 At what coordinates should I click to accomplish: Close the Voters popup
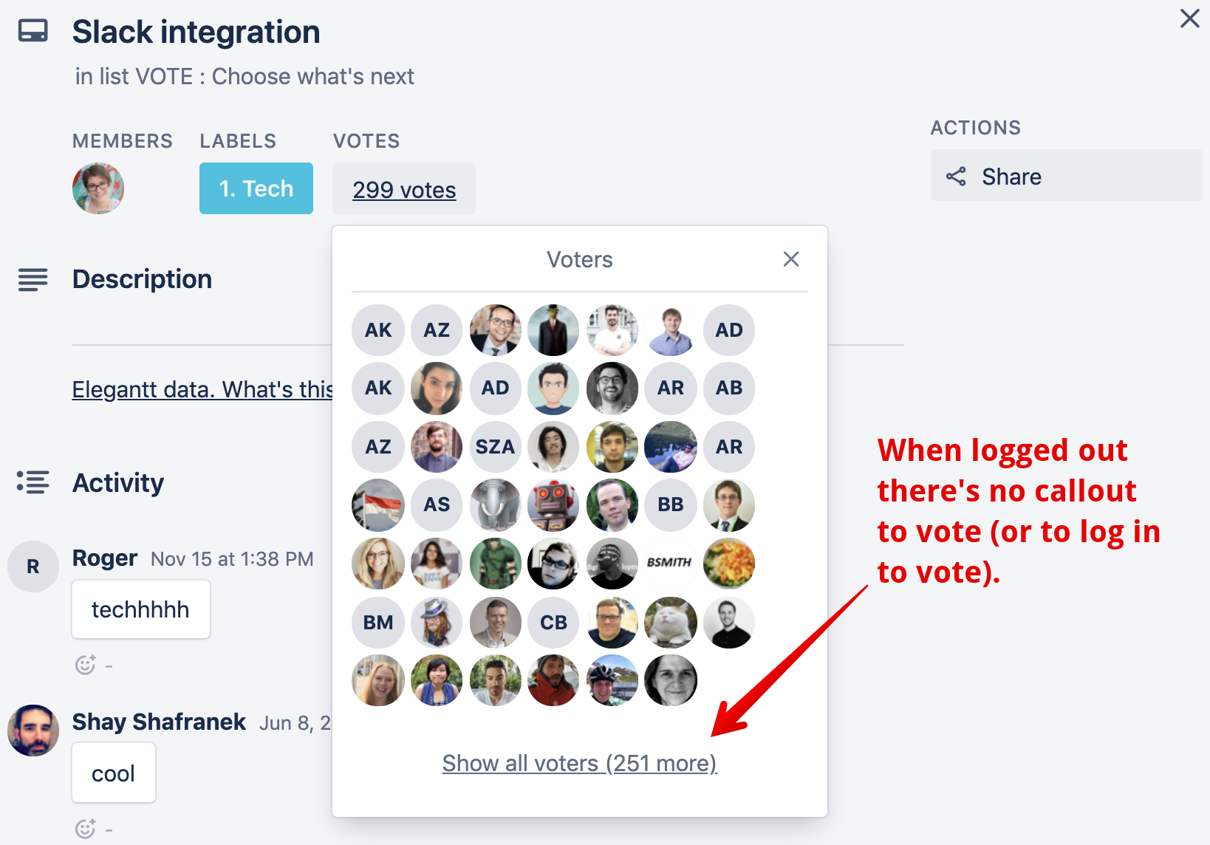pos(791,259)
